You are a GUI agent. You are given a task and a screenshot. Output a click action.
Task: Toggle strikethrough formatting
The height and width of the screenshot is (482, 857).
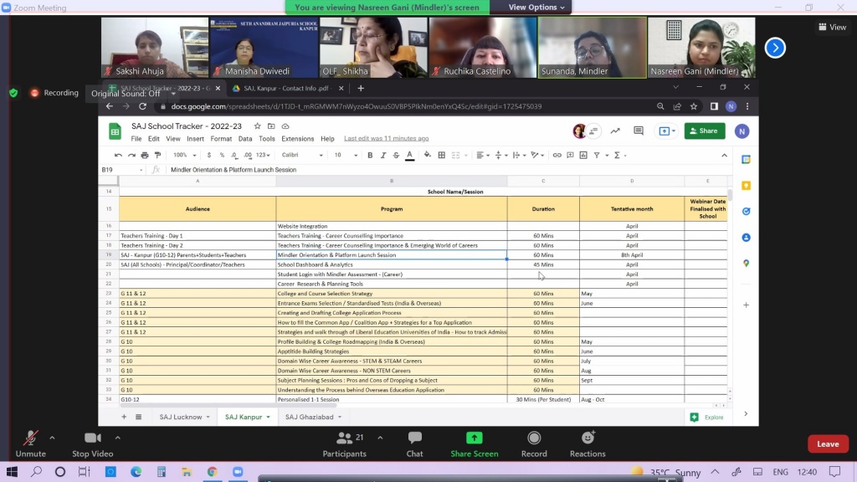point(394,155)
